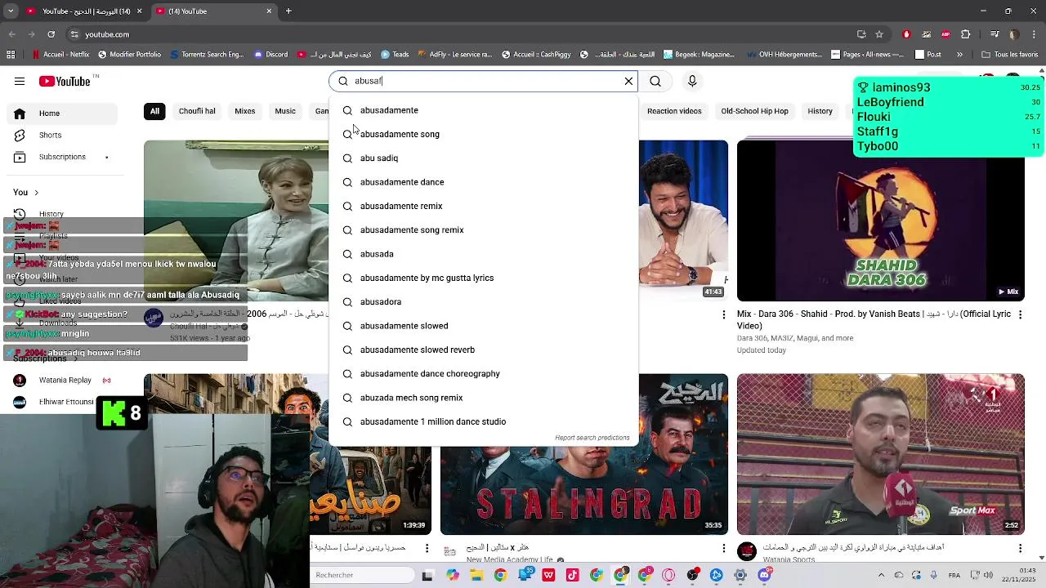The image size is (1046, 588).
Task: Open options for Dara 306 Shahid mix
Action: pyautogui.click(x=1020, y=314)
